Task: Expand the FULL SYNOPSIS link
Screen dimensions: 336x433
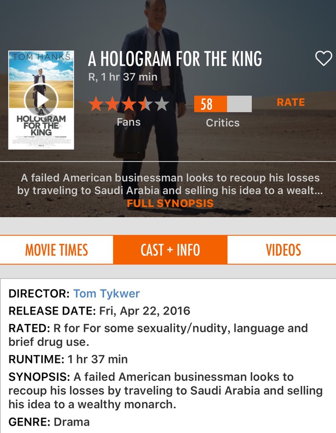Action: coord(170,203)
